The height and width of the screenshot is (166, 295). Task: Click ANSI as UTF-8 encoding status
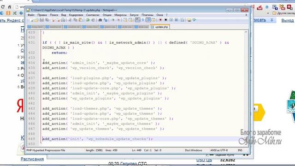coord(219,150)
